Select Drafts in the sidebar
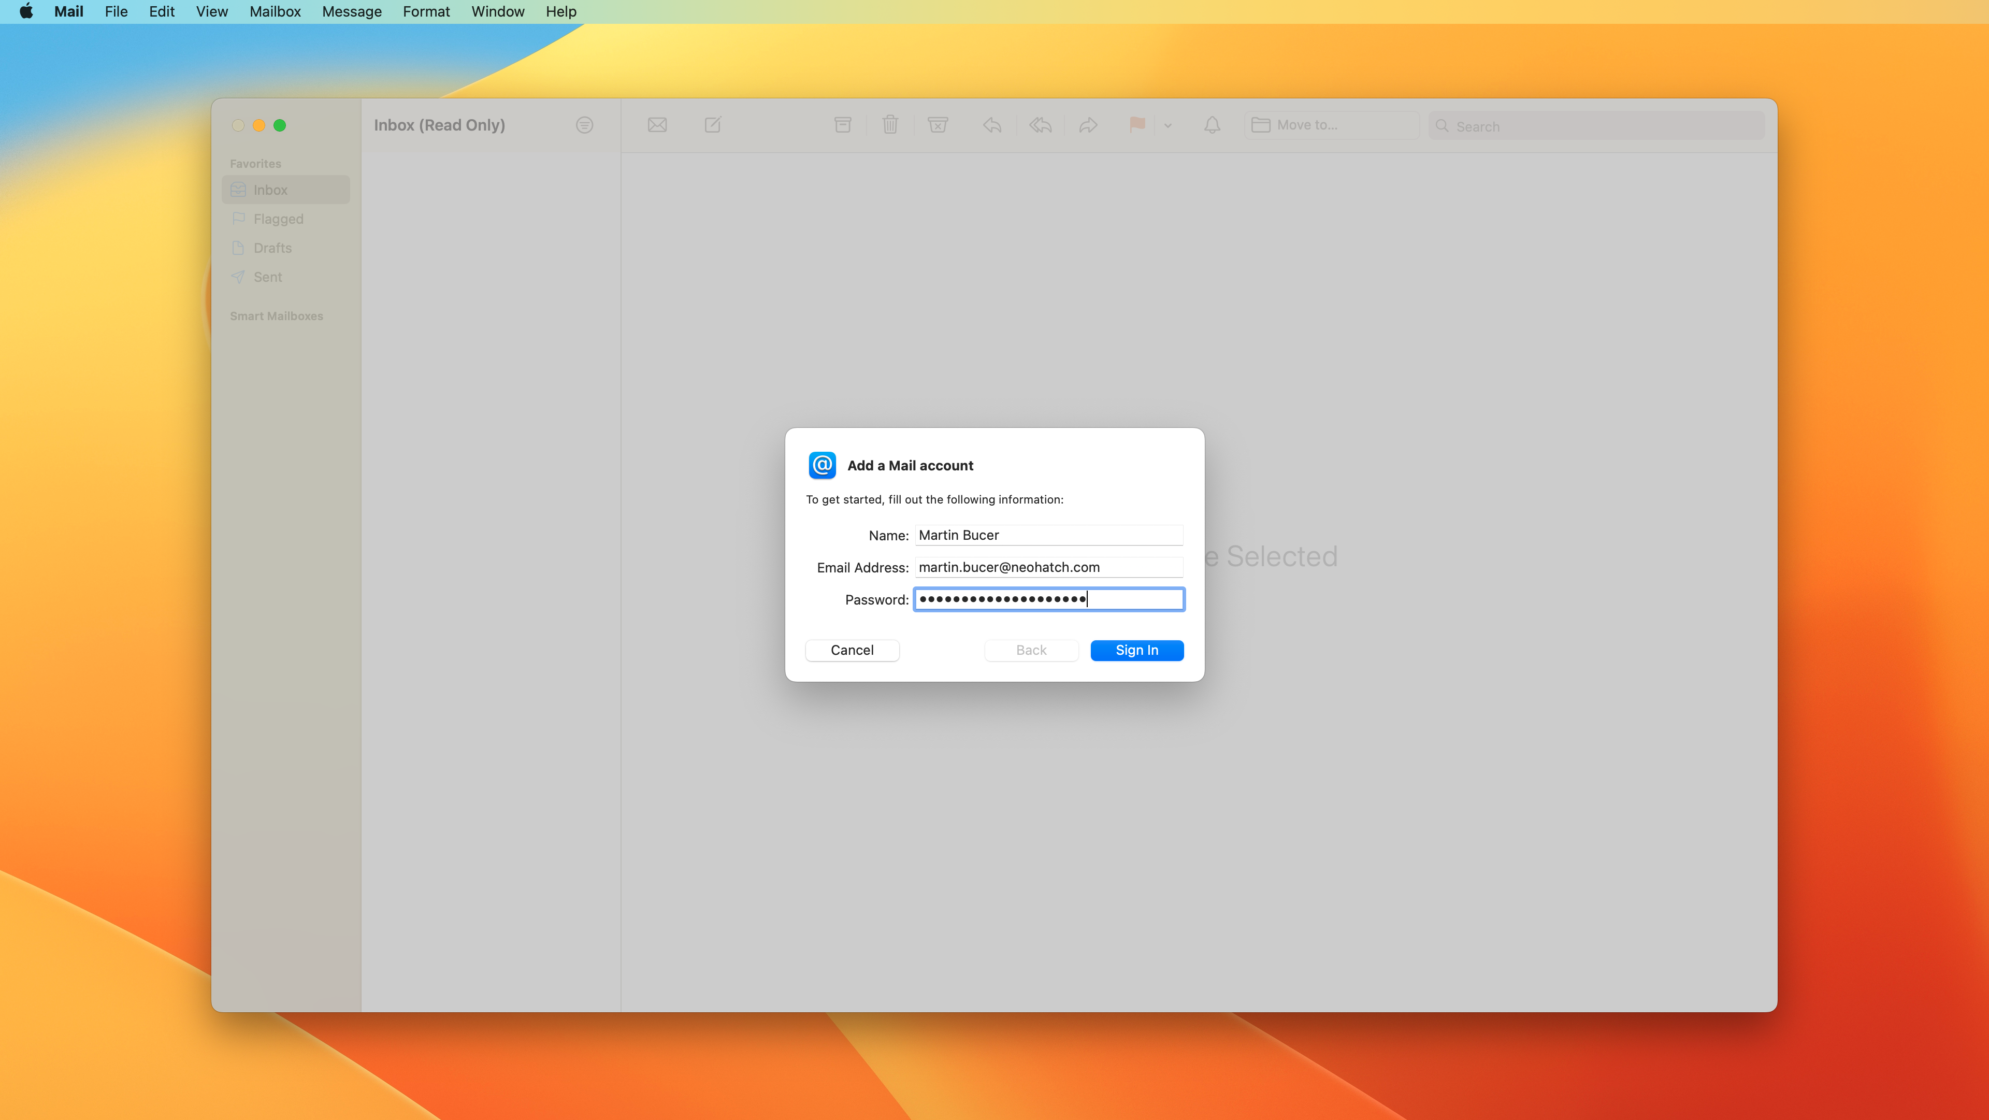The width and height of the screenshot is (1989, 1120). tap(286, 248)
